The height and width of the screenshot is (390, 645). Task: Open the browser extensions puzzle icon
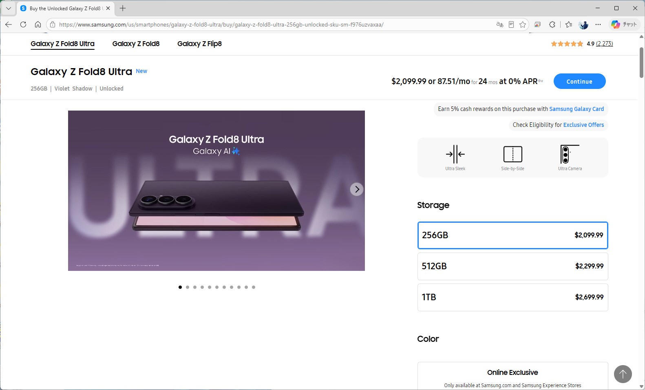[x=552, y=24]
